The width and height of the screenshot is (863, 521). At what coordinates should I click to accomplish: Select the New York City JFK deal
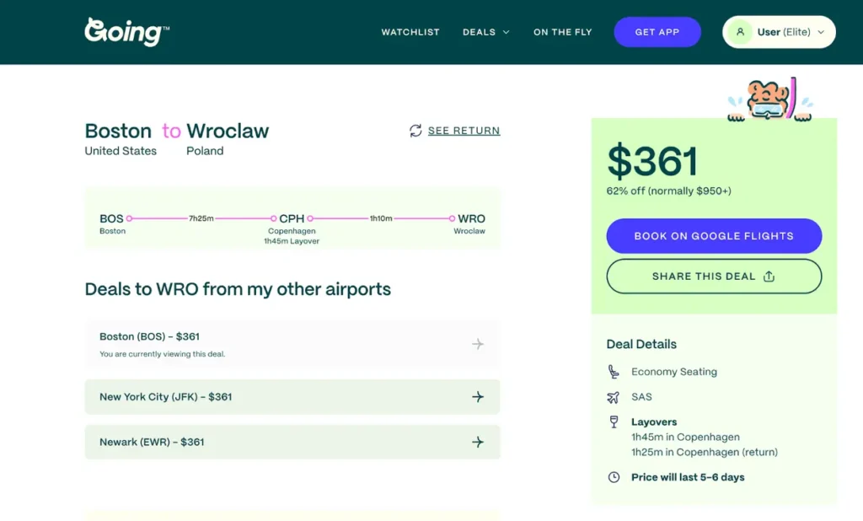click(292, 397)
